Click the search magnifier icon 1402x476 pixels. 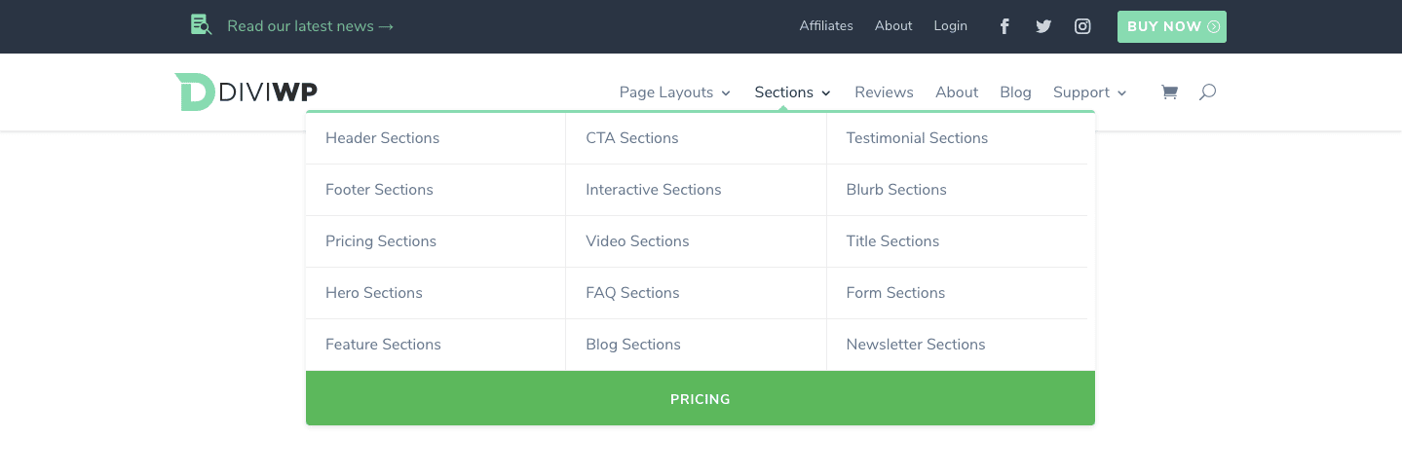[x=1207, y=92]
